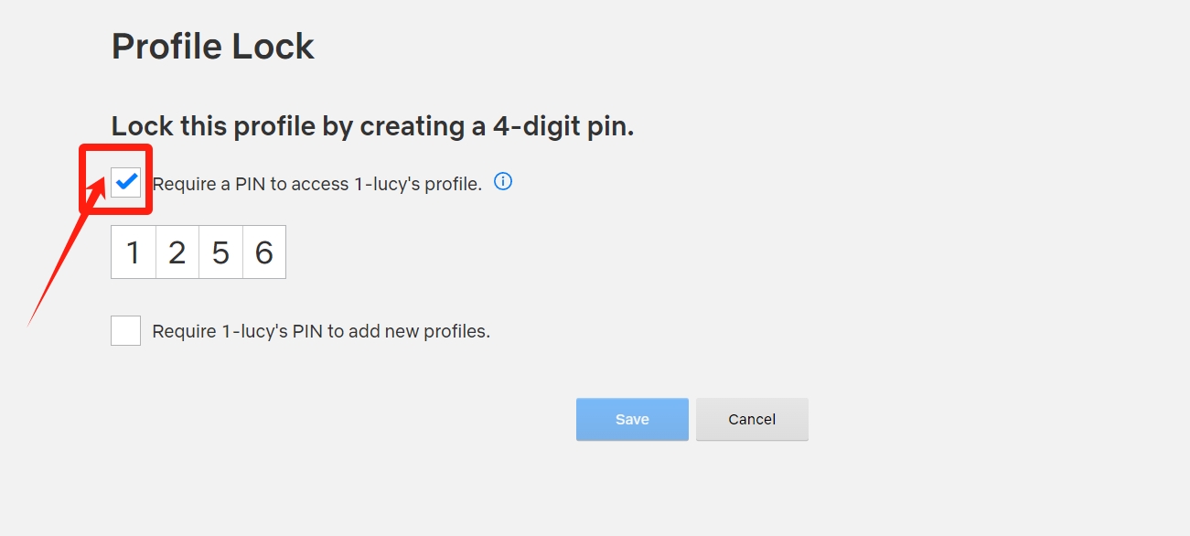Click the red highlight box around checkbox
1190x536 pixels.
(115, 180)
